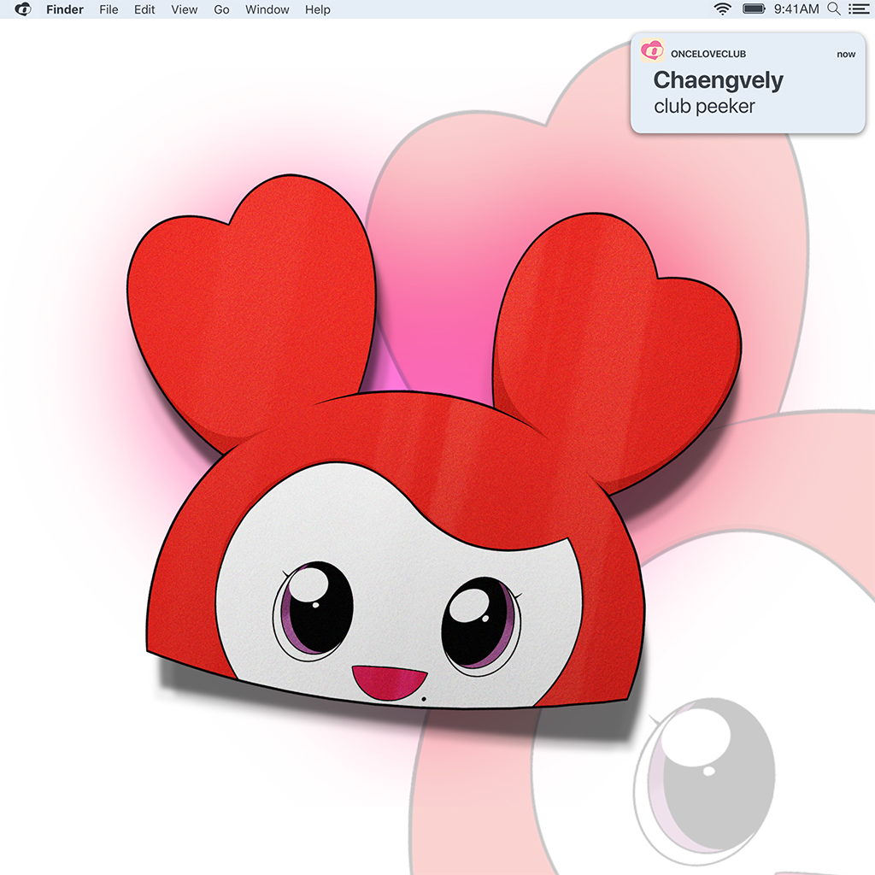This screenshot has width=875, height=875.
Task: Click the character's pink smiling mouth
Action: [x=389, y=682]
